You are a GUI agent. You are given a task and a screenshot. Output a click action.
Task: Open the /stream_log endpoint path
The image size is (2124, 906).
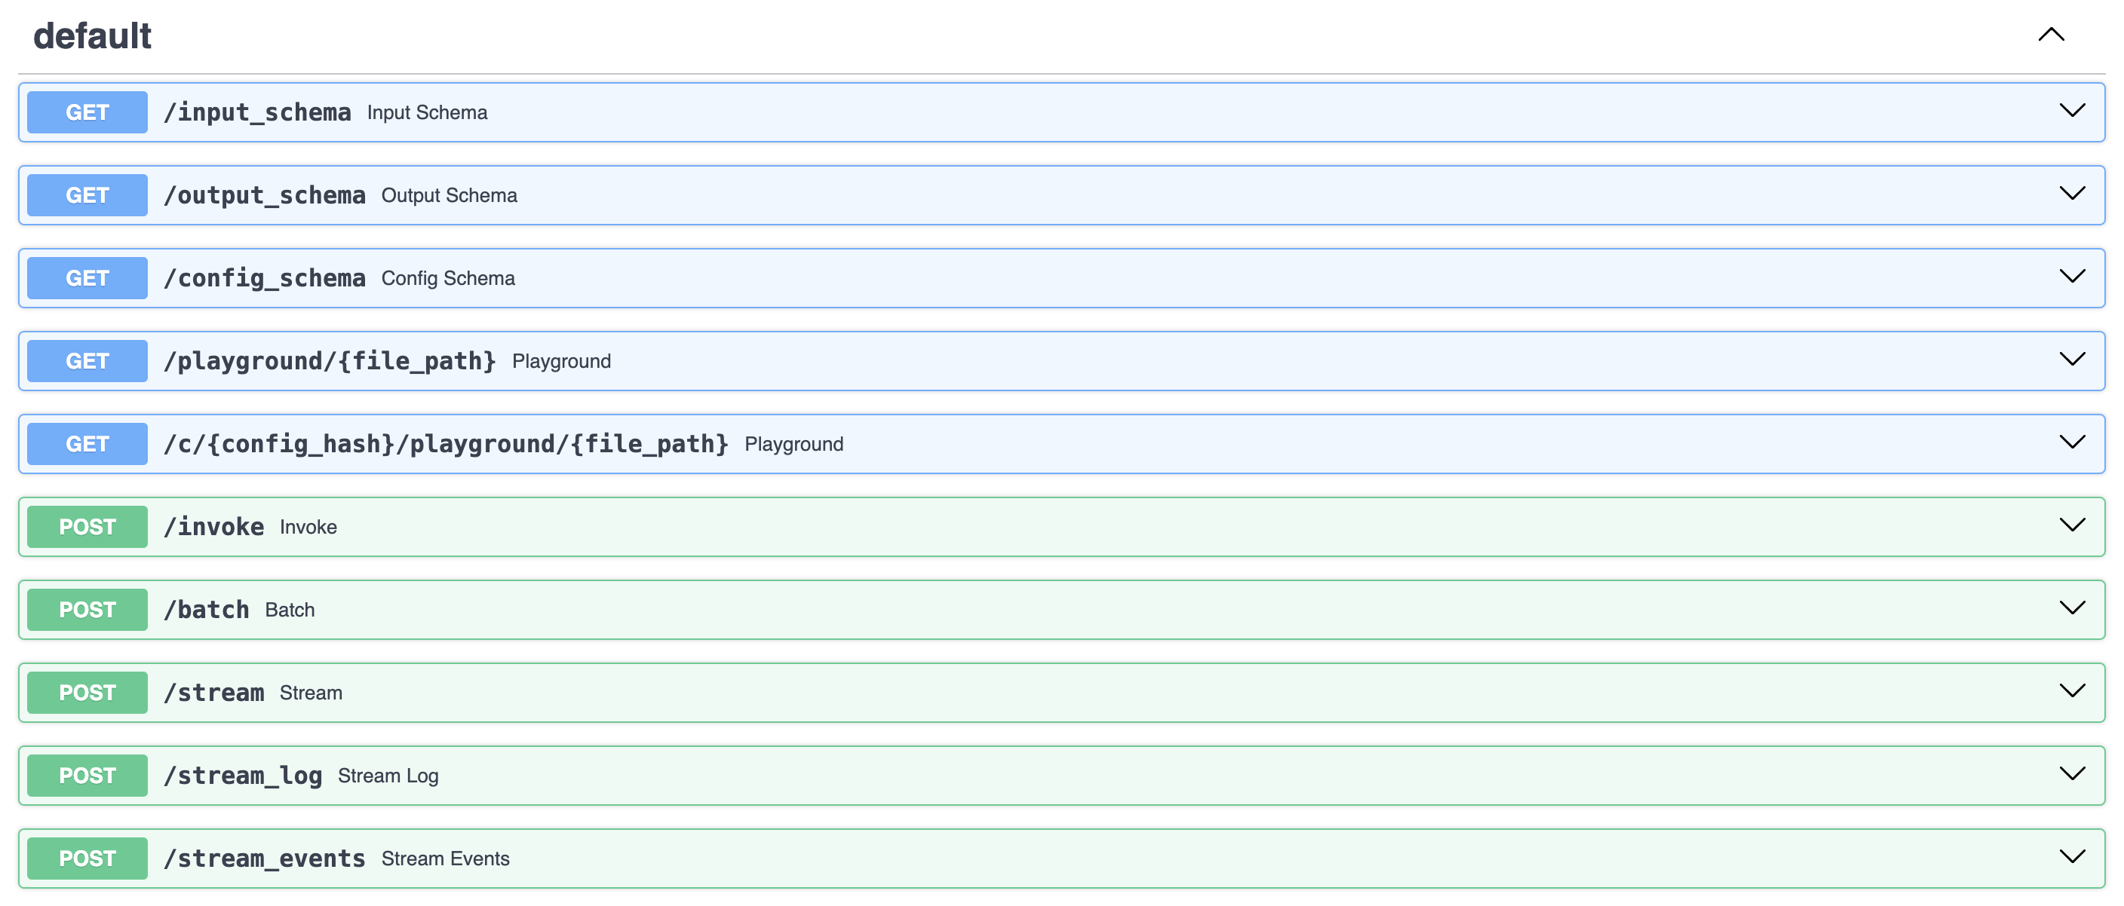coord(242,776)
